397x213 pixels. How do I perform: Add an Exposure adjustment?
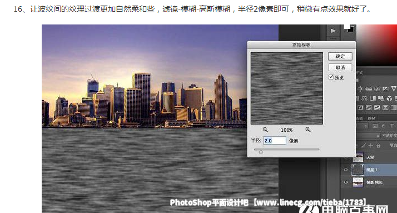(x=386, y=89)
